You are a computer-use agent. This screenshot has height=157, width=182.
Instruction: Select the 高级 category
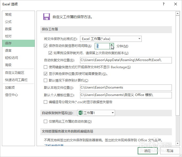[18, 65]
